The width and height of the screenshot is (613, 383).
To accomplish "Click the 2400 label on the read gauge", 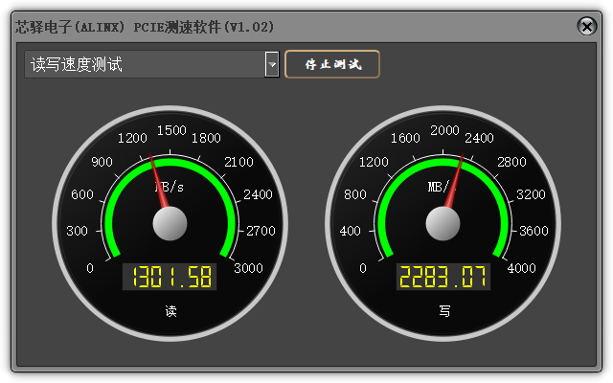I will point(258,194).
